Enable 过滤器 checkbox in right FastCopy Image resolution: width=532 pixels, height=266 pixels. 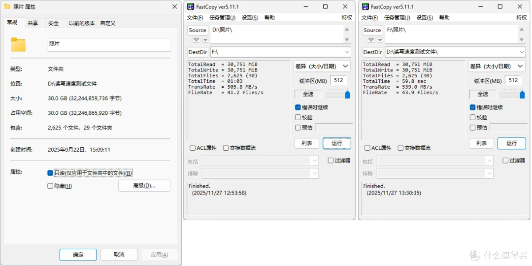(505, 161)
